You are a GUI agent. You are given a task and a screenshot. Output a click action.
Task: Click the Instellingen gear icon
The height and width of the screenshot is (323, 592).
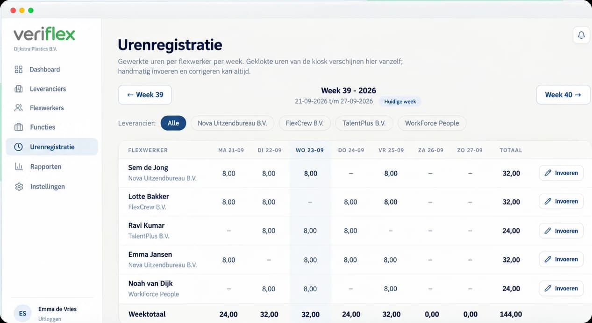point(19,187)
